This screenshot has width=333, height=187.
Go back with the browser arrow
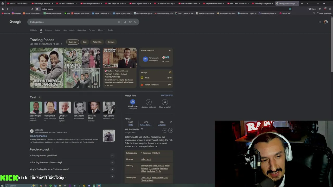8,9
